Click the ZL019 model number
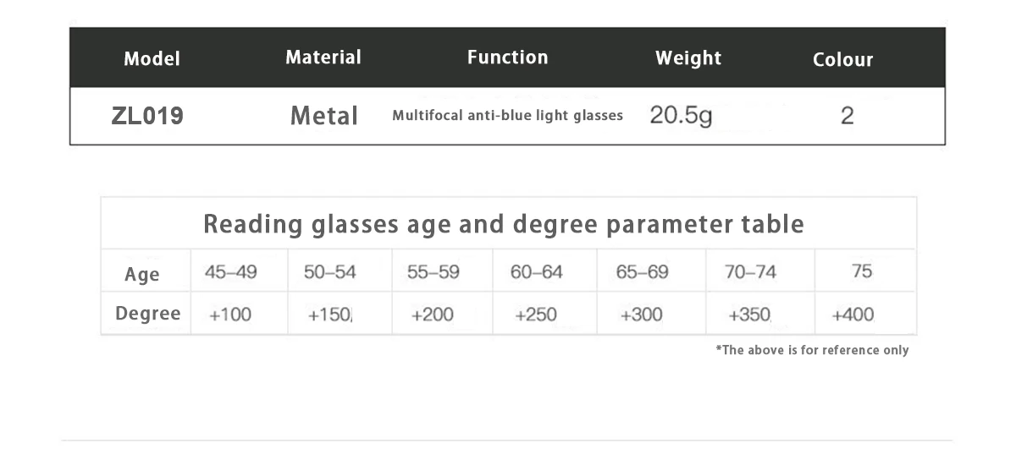This screenshot has width=1016, height=454. pos(147,115)
